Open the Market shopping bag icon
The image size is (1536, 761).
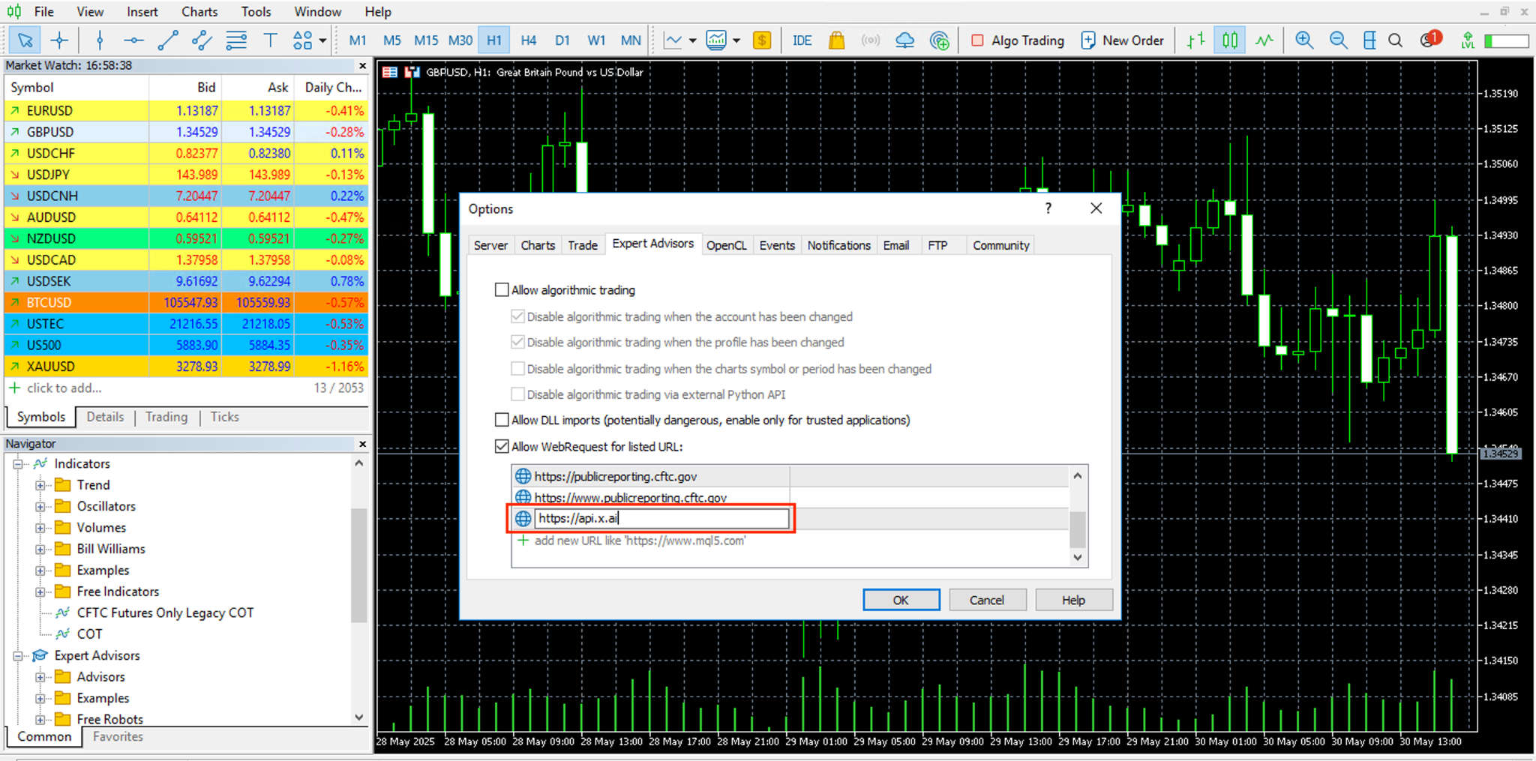836,40
